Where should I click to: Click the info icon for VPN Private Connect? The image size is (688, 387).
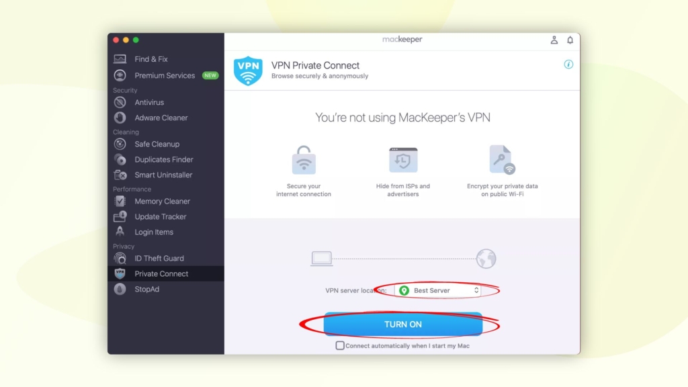(568, 64)
